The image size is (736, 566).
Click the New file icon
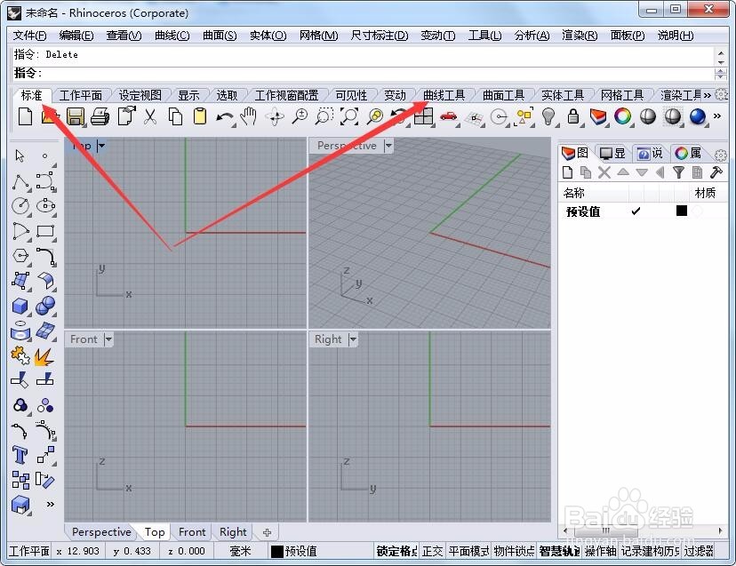(26, 116)
